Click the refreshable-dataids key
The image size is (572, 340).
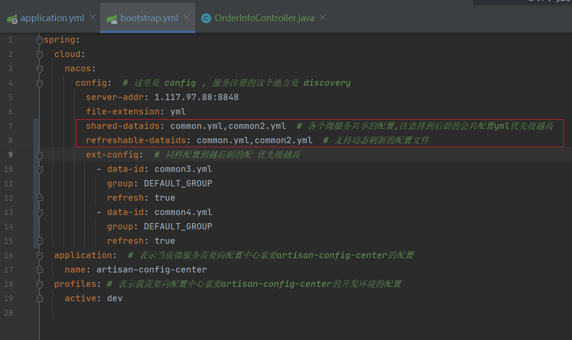(x=136, y=140)
